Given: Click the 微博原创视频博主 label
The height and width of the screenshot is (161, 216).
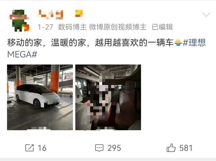Looking at the screenshot, I should (117, 27).
